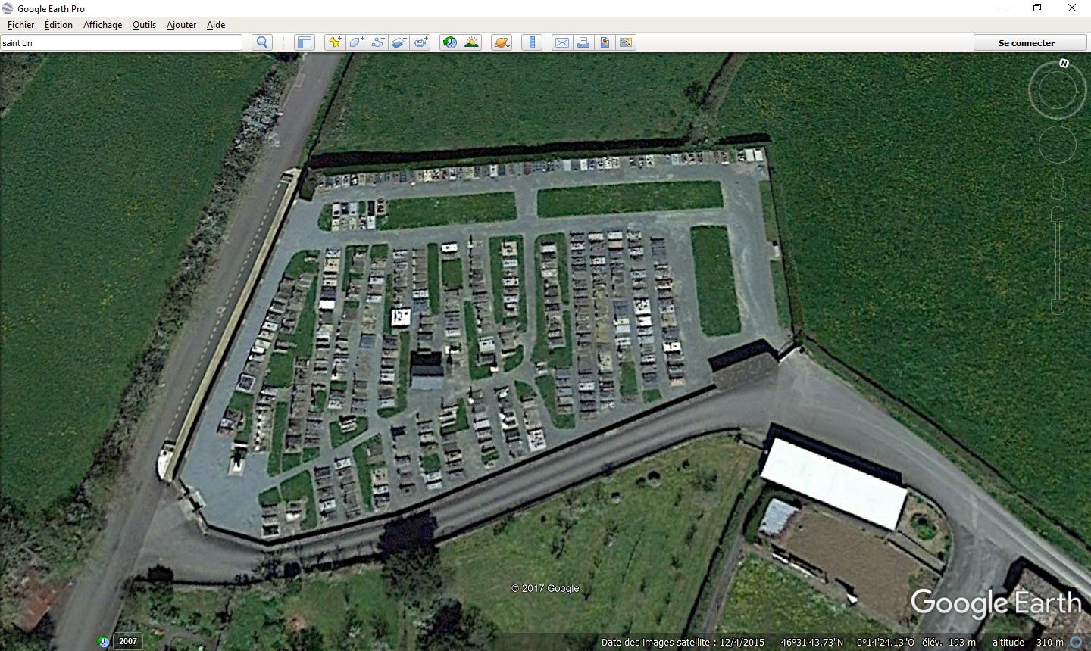This screenshot has height=651, width=1091.
Task: Click the print icon
Action: pos(583,42)
